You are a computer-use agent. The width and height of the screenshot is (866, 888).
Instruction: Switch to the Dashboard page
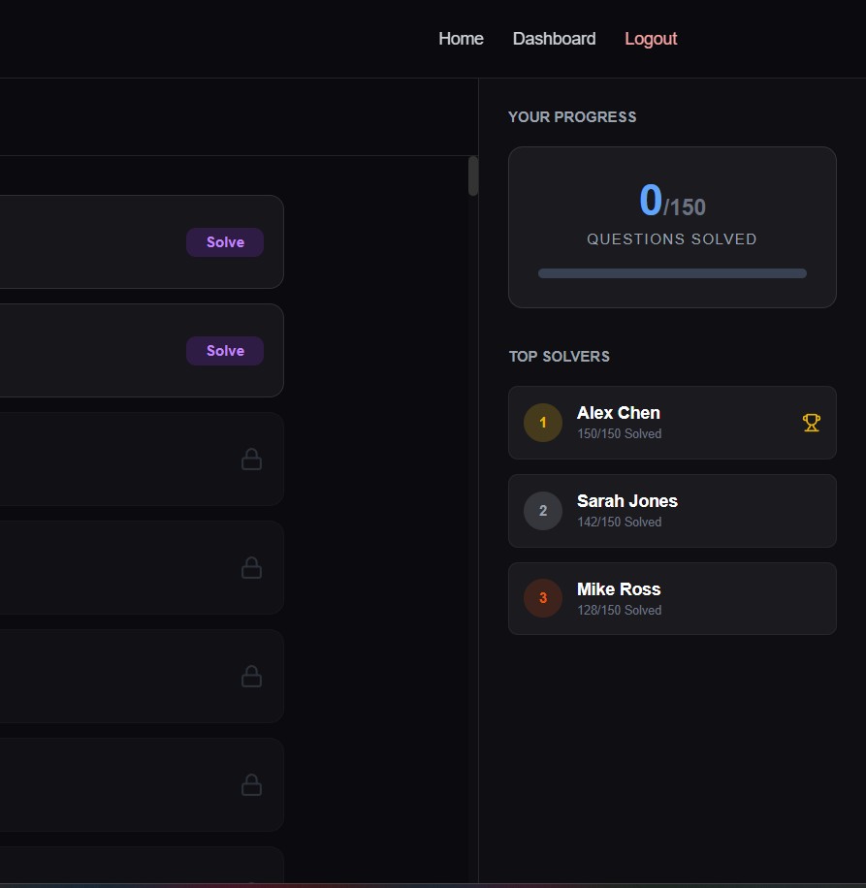tap(554, 39)
